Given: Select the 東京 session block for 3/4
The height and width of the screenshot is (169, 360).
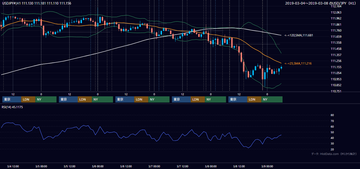Looking at the screenshot, I should tap(12, 99).
